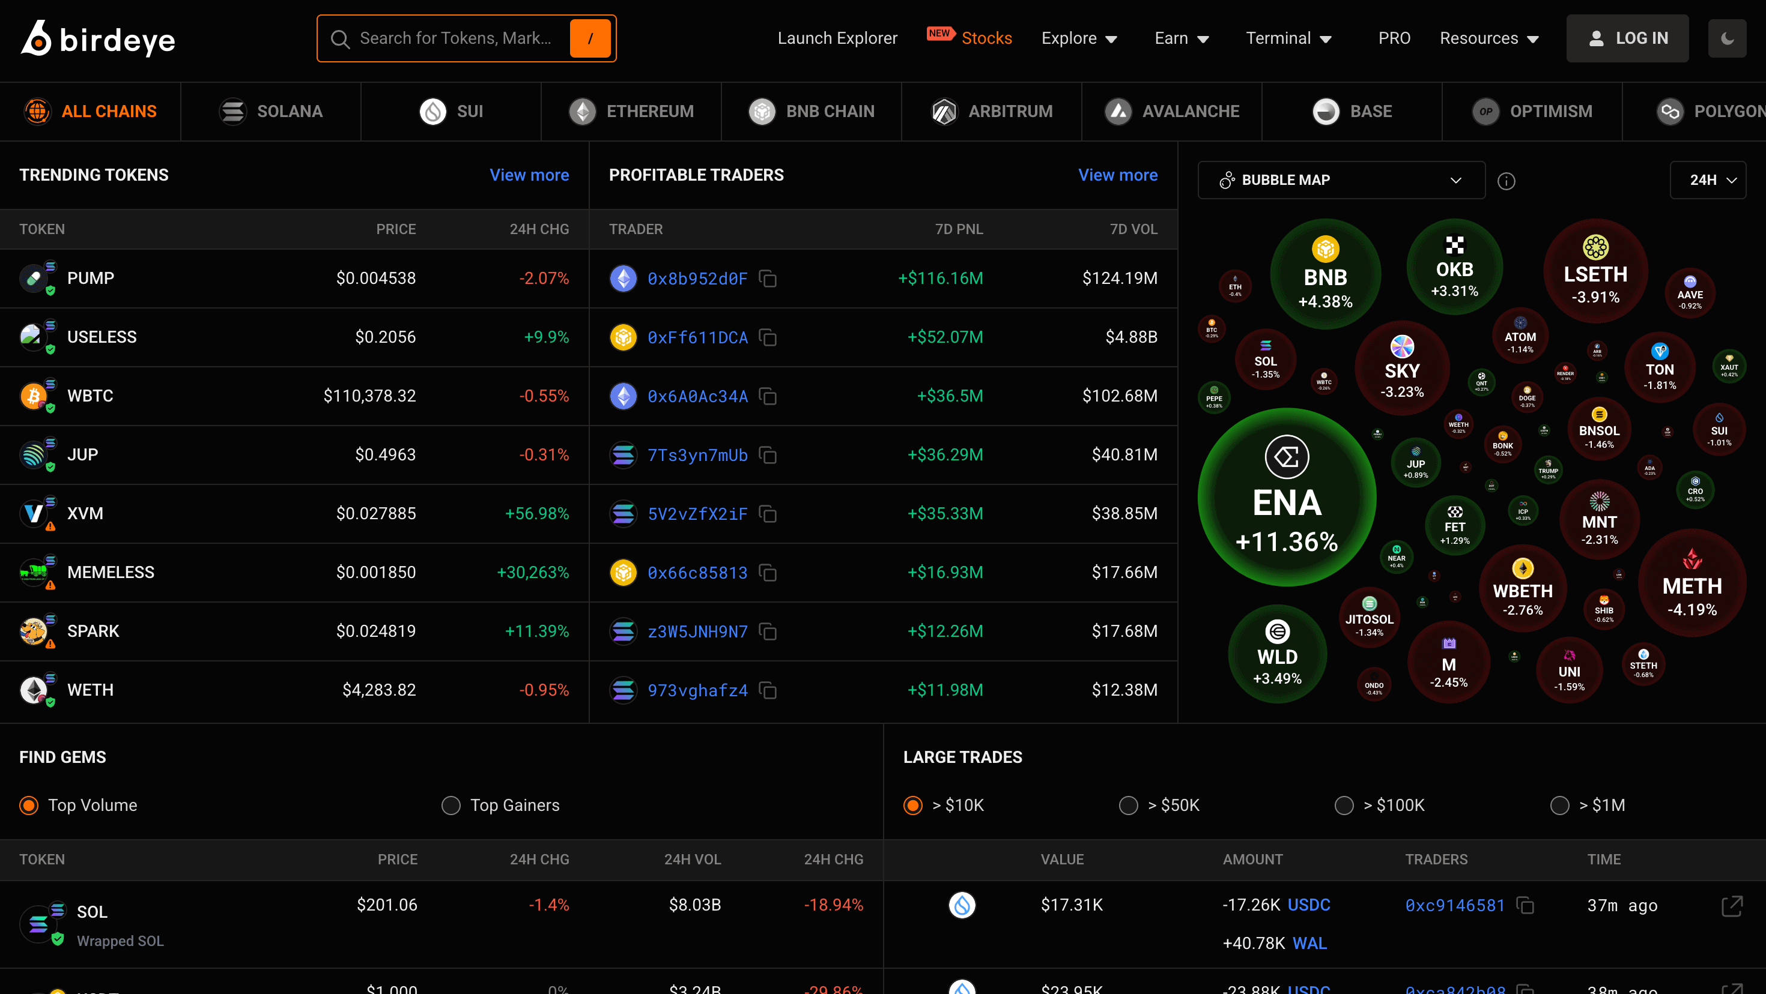Switch to Sui chain tab
Image resolution: width=1766 pixels, height=994 pixels.
pos(451,112)
